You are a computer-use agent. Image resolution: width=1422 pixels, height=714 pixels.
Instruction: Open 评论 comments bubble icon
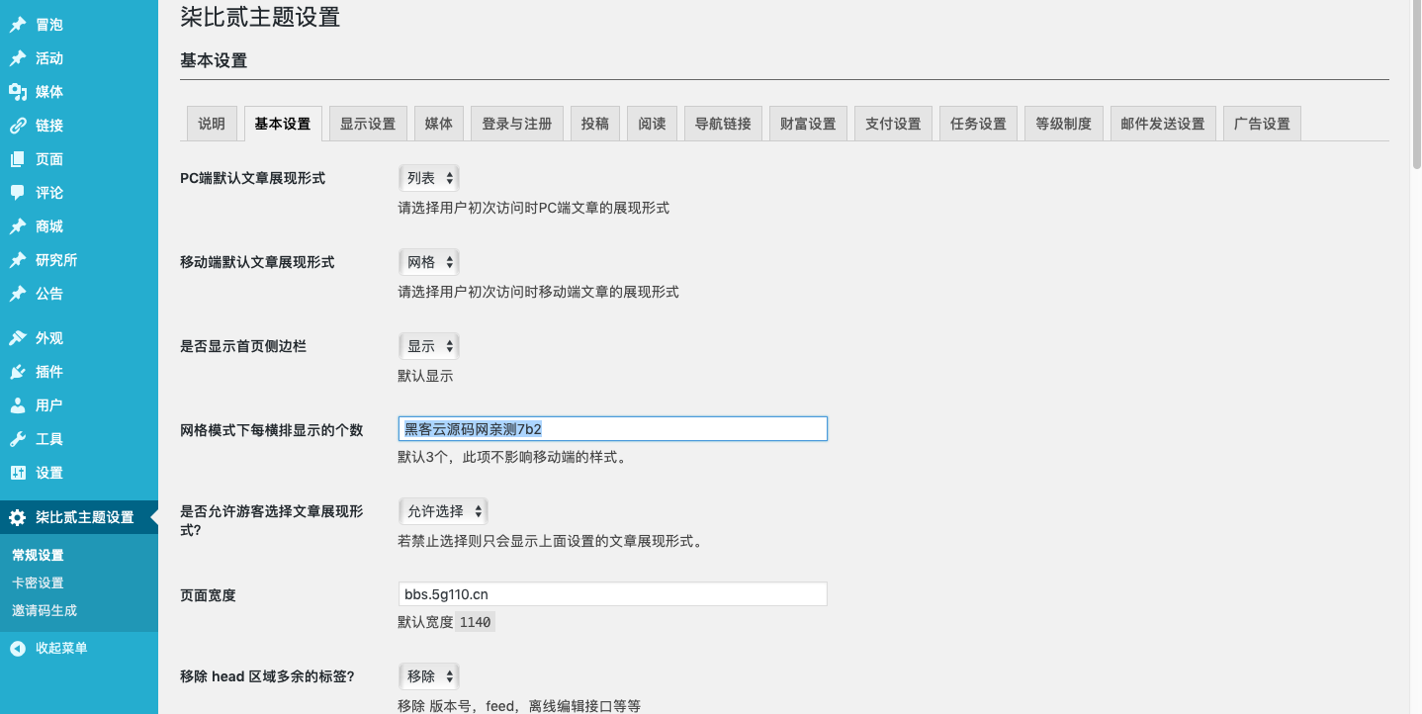(x=18, y=193)
